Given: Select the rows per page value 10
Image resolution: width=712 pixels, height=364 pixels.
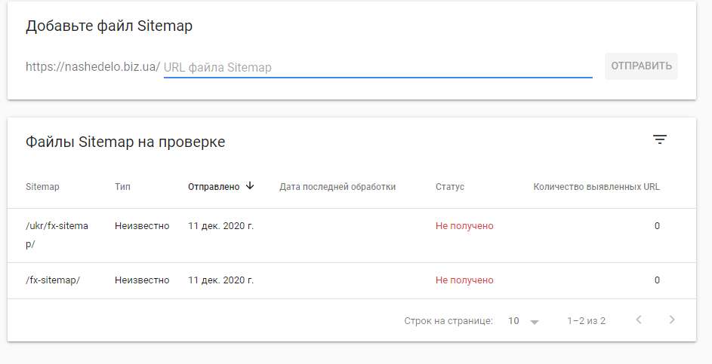Looking at the screenshot, I should click(x=513, y=321).
